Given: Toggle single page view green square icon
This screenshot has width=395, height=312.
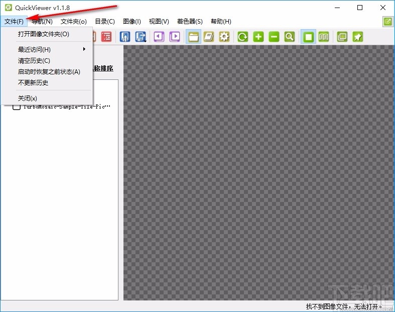Looking at the screenshot, I should pos(308,37).
